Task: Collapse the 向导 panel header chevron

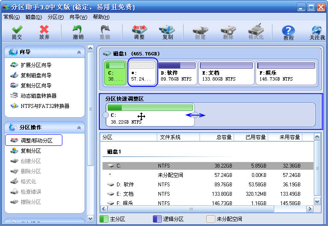Action: [79, 52]
